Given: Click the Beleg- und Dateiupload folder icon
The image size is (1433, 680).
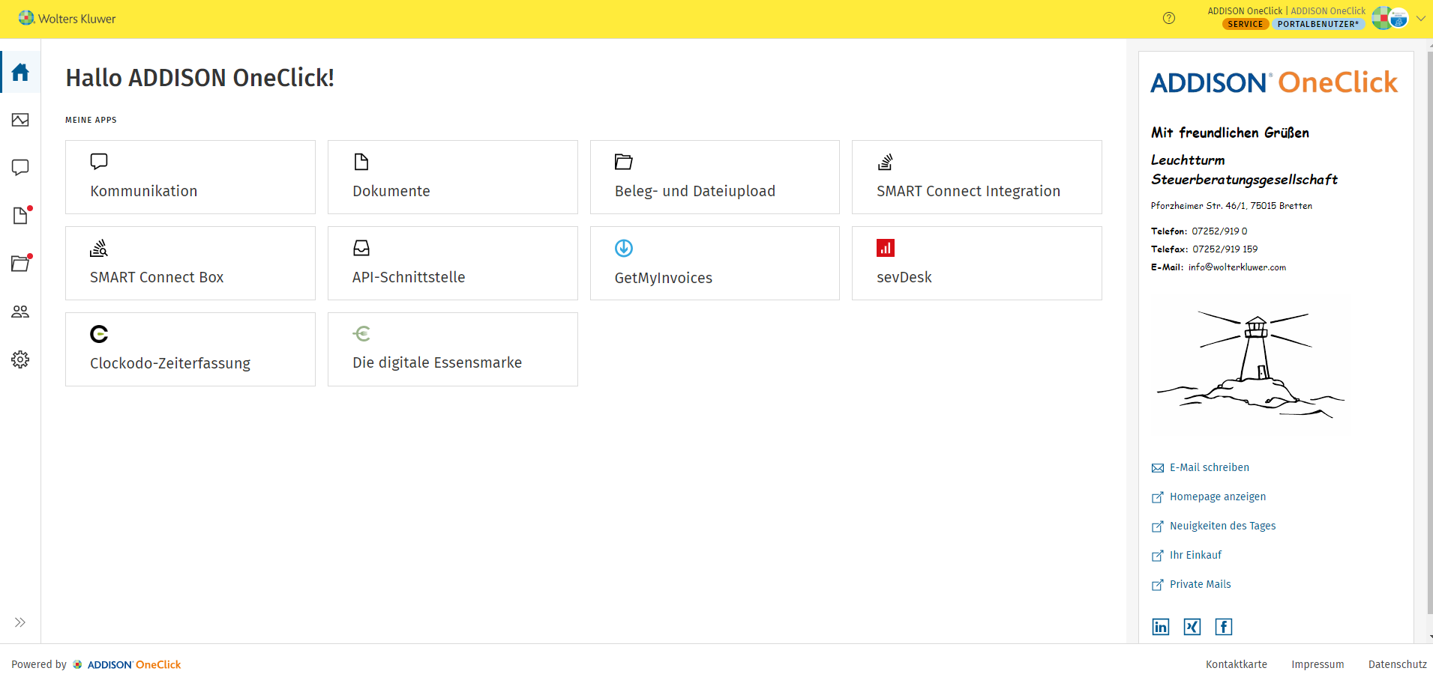Looking at the screenshot, I should pyautogui.click(x=624, y=162).
